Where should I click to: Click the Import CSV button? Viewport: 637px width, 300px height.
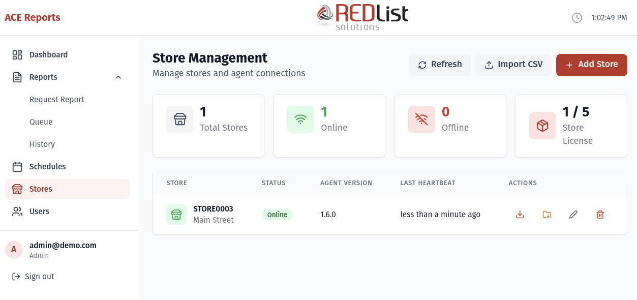coord(513,65)
